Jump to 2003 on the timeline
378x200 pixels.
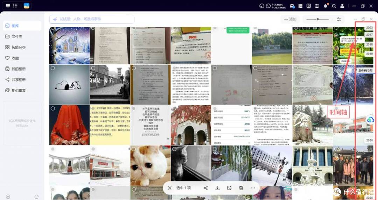pyautogui.click(x=369, y=28)
